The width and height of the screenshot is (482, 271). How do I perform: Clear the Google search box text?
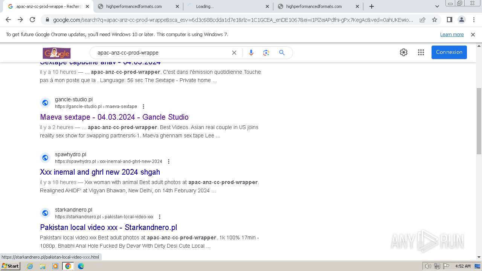[234, 53]
